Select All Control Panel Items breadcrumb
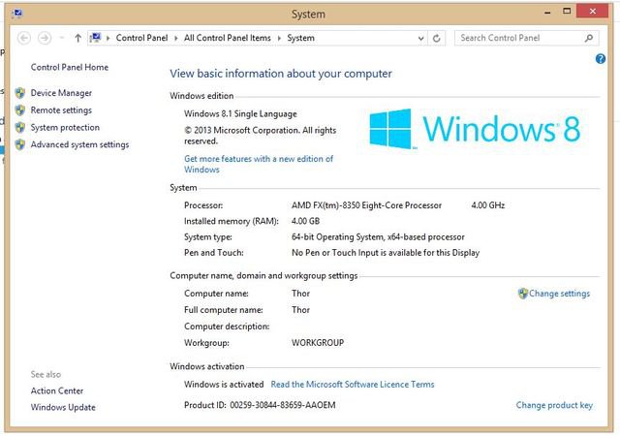Viewport: 620px width, 436px height. coord(228,38)
